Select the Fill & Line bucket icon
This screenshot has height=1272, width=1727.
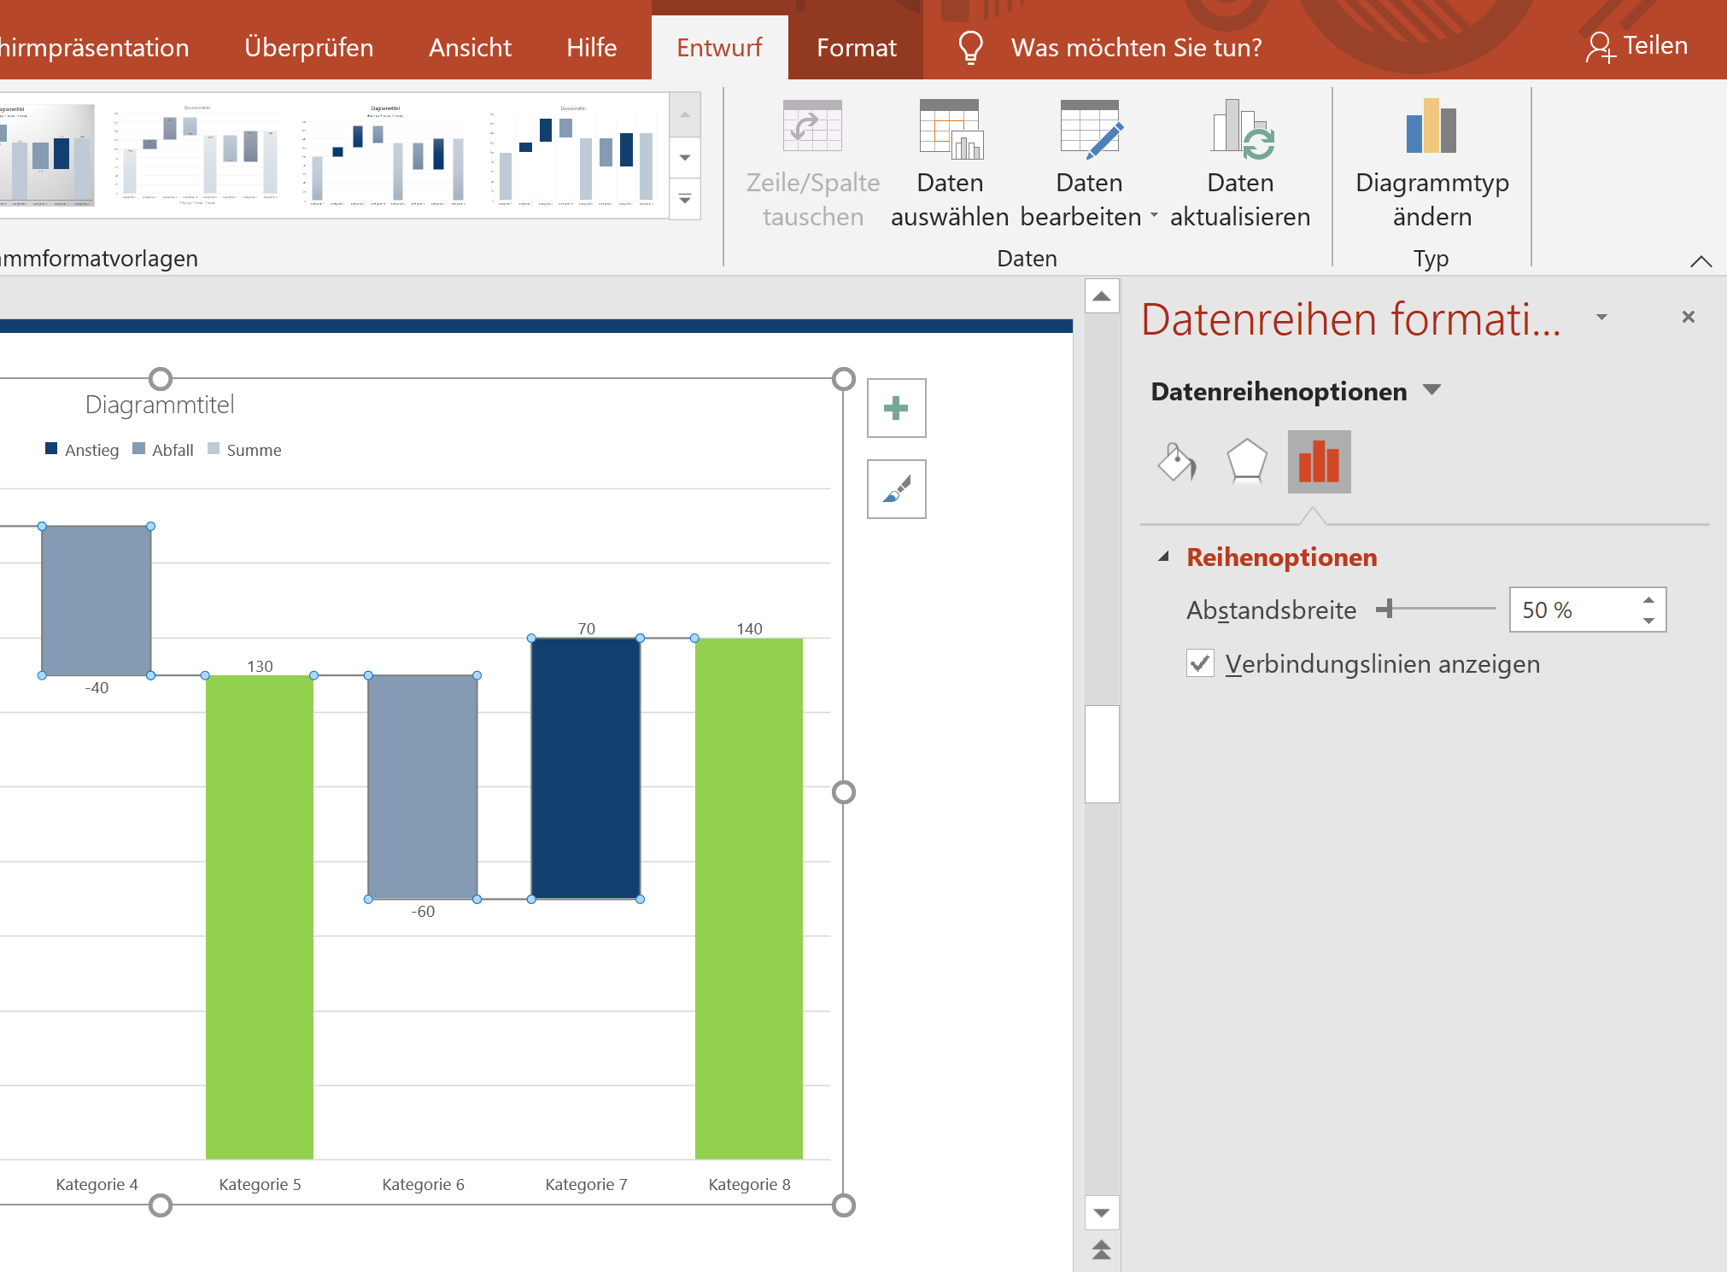click(x=1177, y=462)
